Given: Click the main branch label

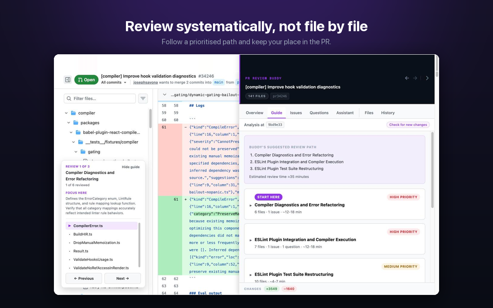Looking at the screenshot, I should pos(219,82).
